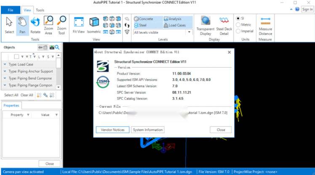Switch to the Tools ribbon tab
This screenshot has width=315, height=175.
pos(40,10)
